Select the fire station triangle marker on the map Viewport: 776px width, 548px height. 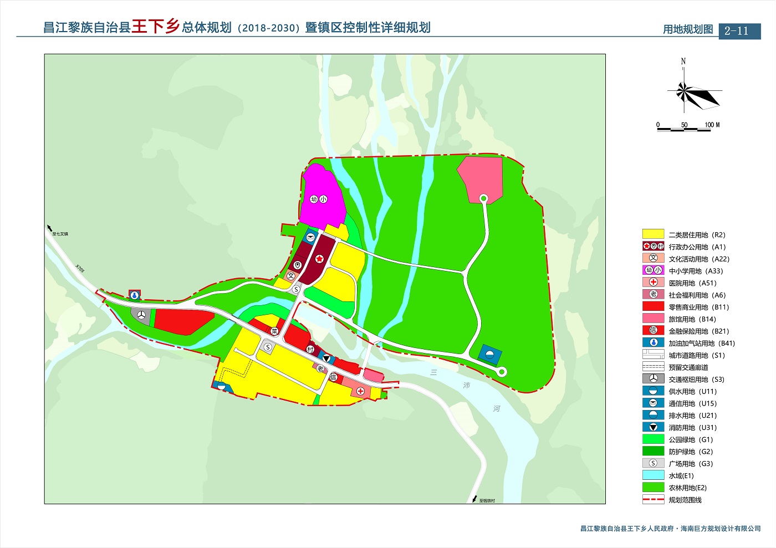pyautogui.click(x=326, y=359)
